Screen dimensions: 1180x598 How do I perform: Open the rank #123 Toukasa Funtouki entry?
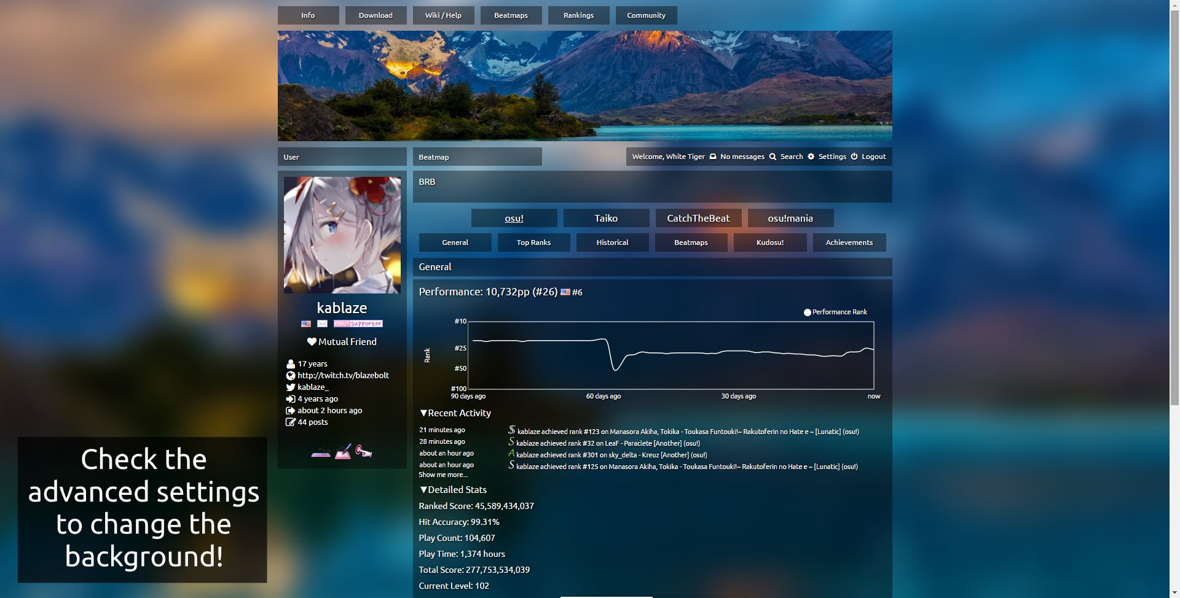click(x=688, y=432)
